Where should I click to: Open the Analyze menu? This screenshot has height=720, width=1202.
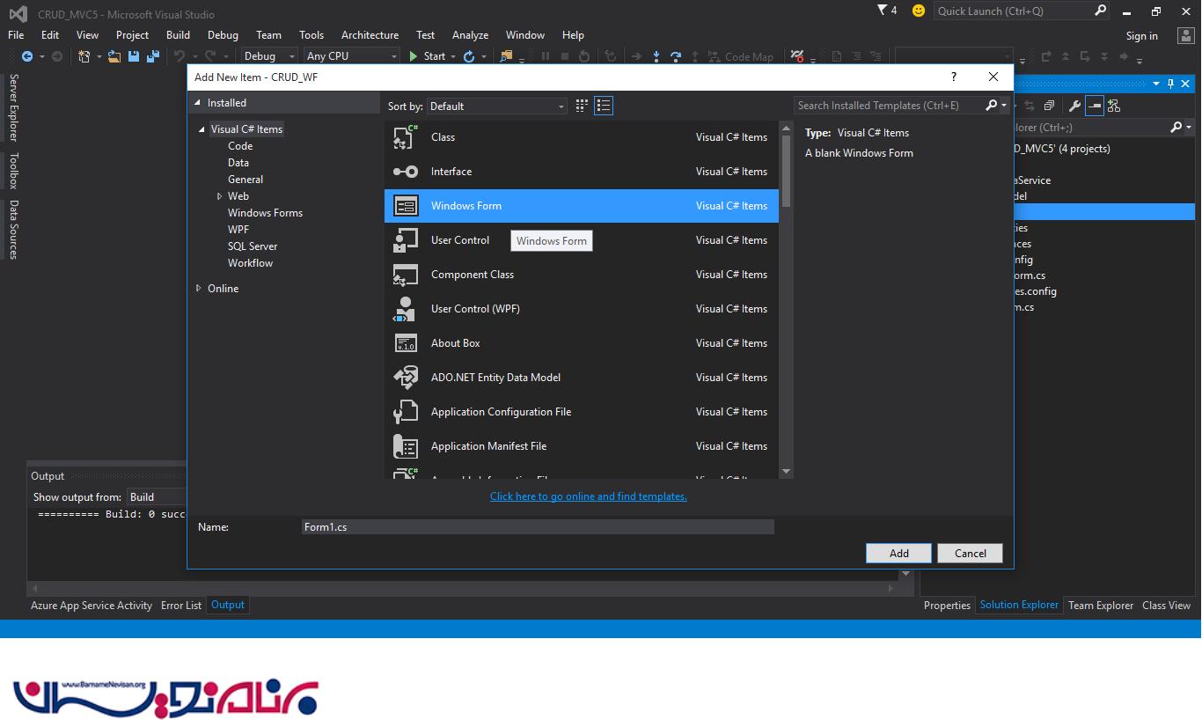[x=470, y=35]
